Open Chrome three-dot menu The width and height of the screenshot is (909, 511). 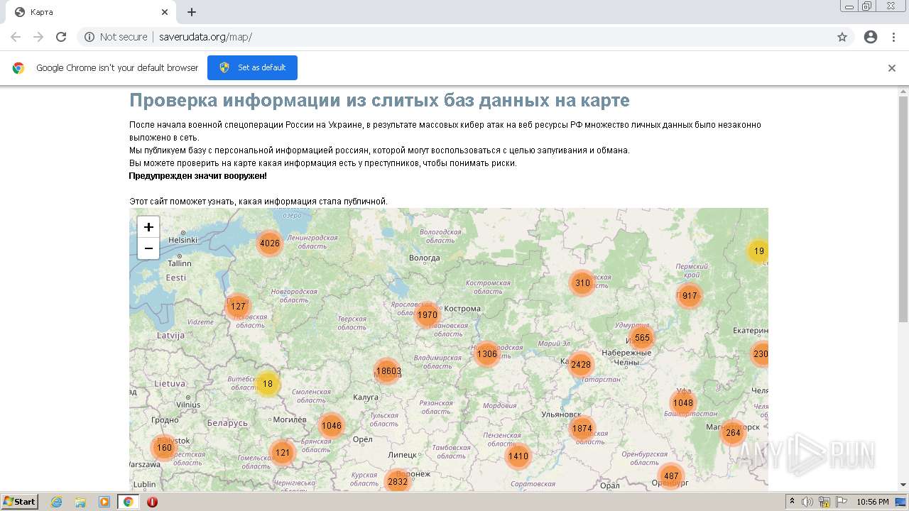tap(893, 37)
